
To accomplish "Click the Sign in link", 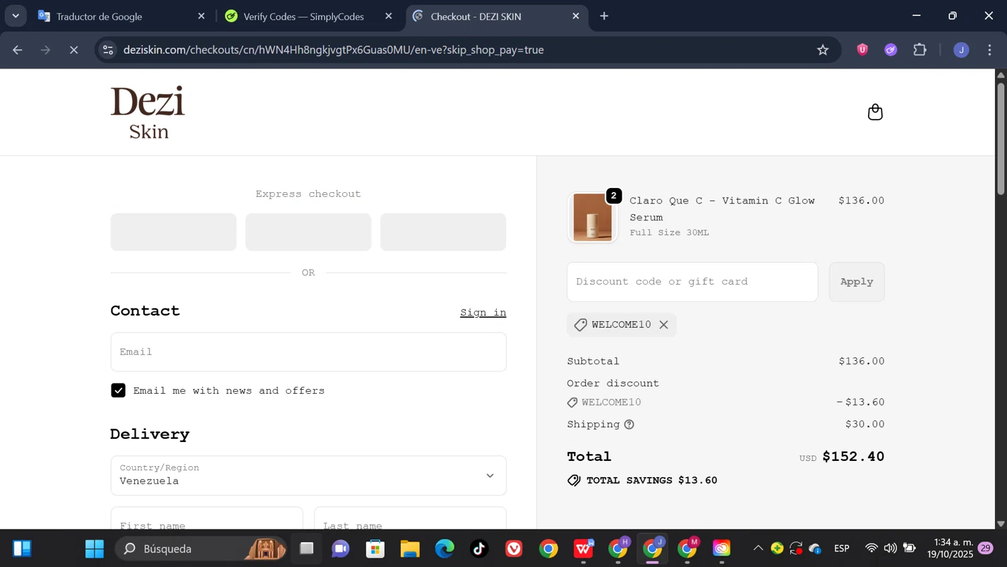I will (483, 313).
